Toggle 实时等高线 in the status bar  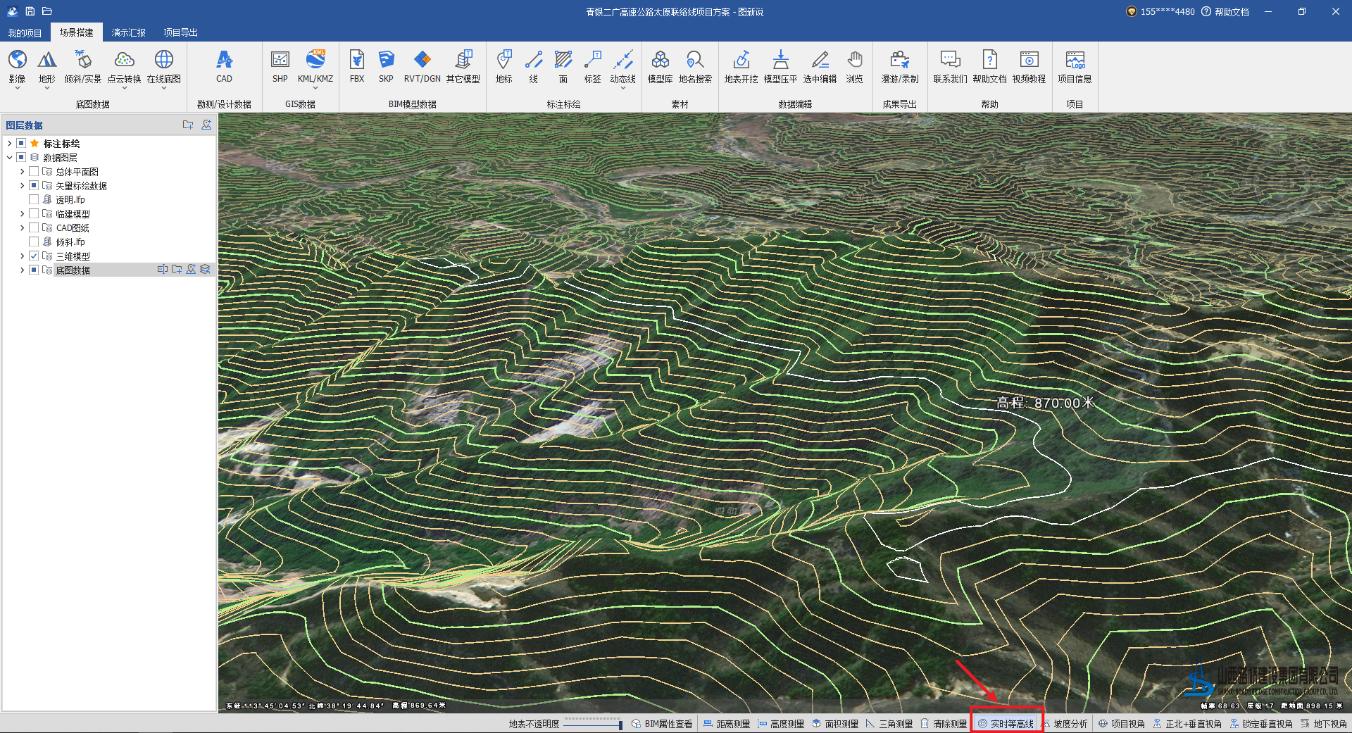coord(1006,724)
